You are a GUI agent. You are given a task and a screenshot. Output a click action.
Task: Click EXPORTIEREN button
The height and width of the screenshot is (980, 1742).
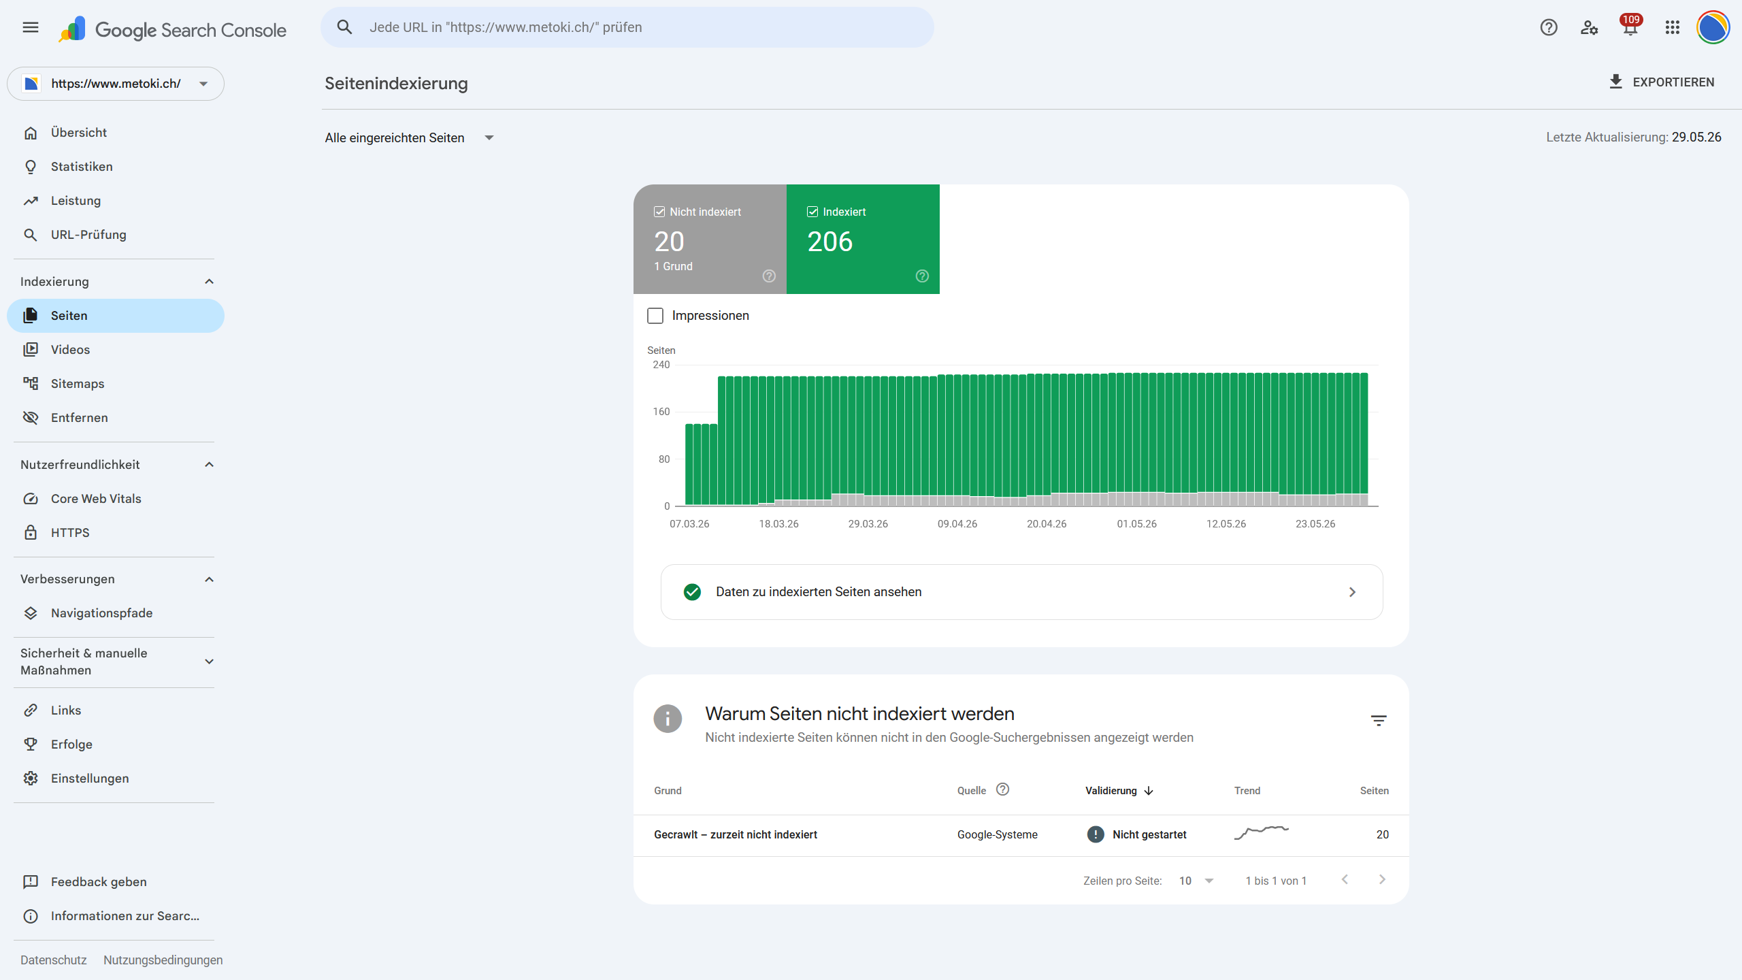click(x=1661, y=82)
